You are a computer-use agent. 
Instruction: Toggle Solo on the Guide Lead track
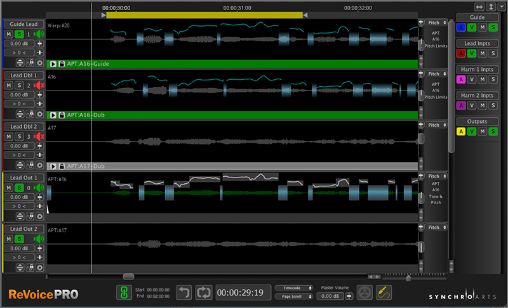point(19,34)
